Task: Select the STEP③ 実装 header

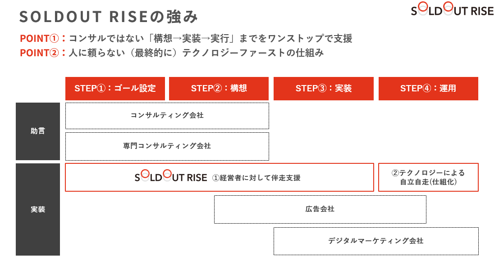Action: pyautogui.click(x=324, y=88)
